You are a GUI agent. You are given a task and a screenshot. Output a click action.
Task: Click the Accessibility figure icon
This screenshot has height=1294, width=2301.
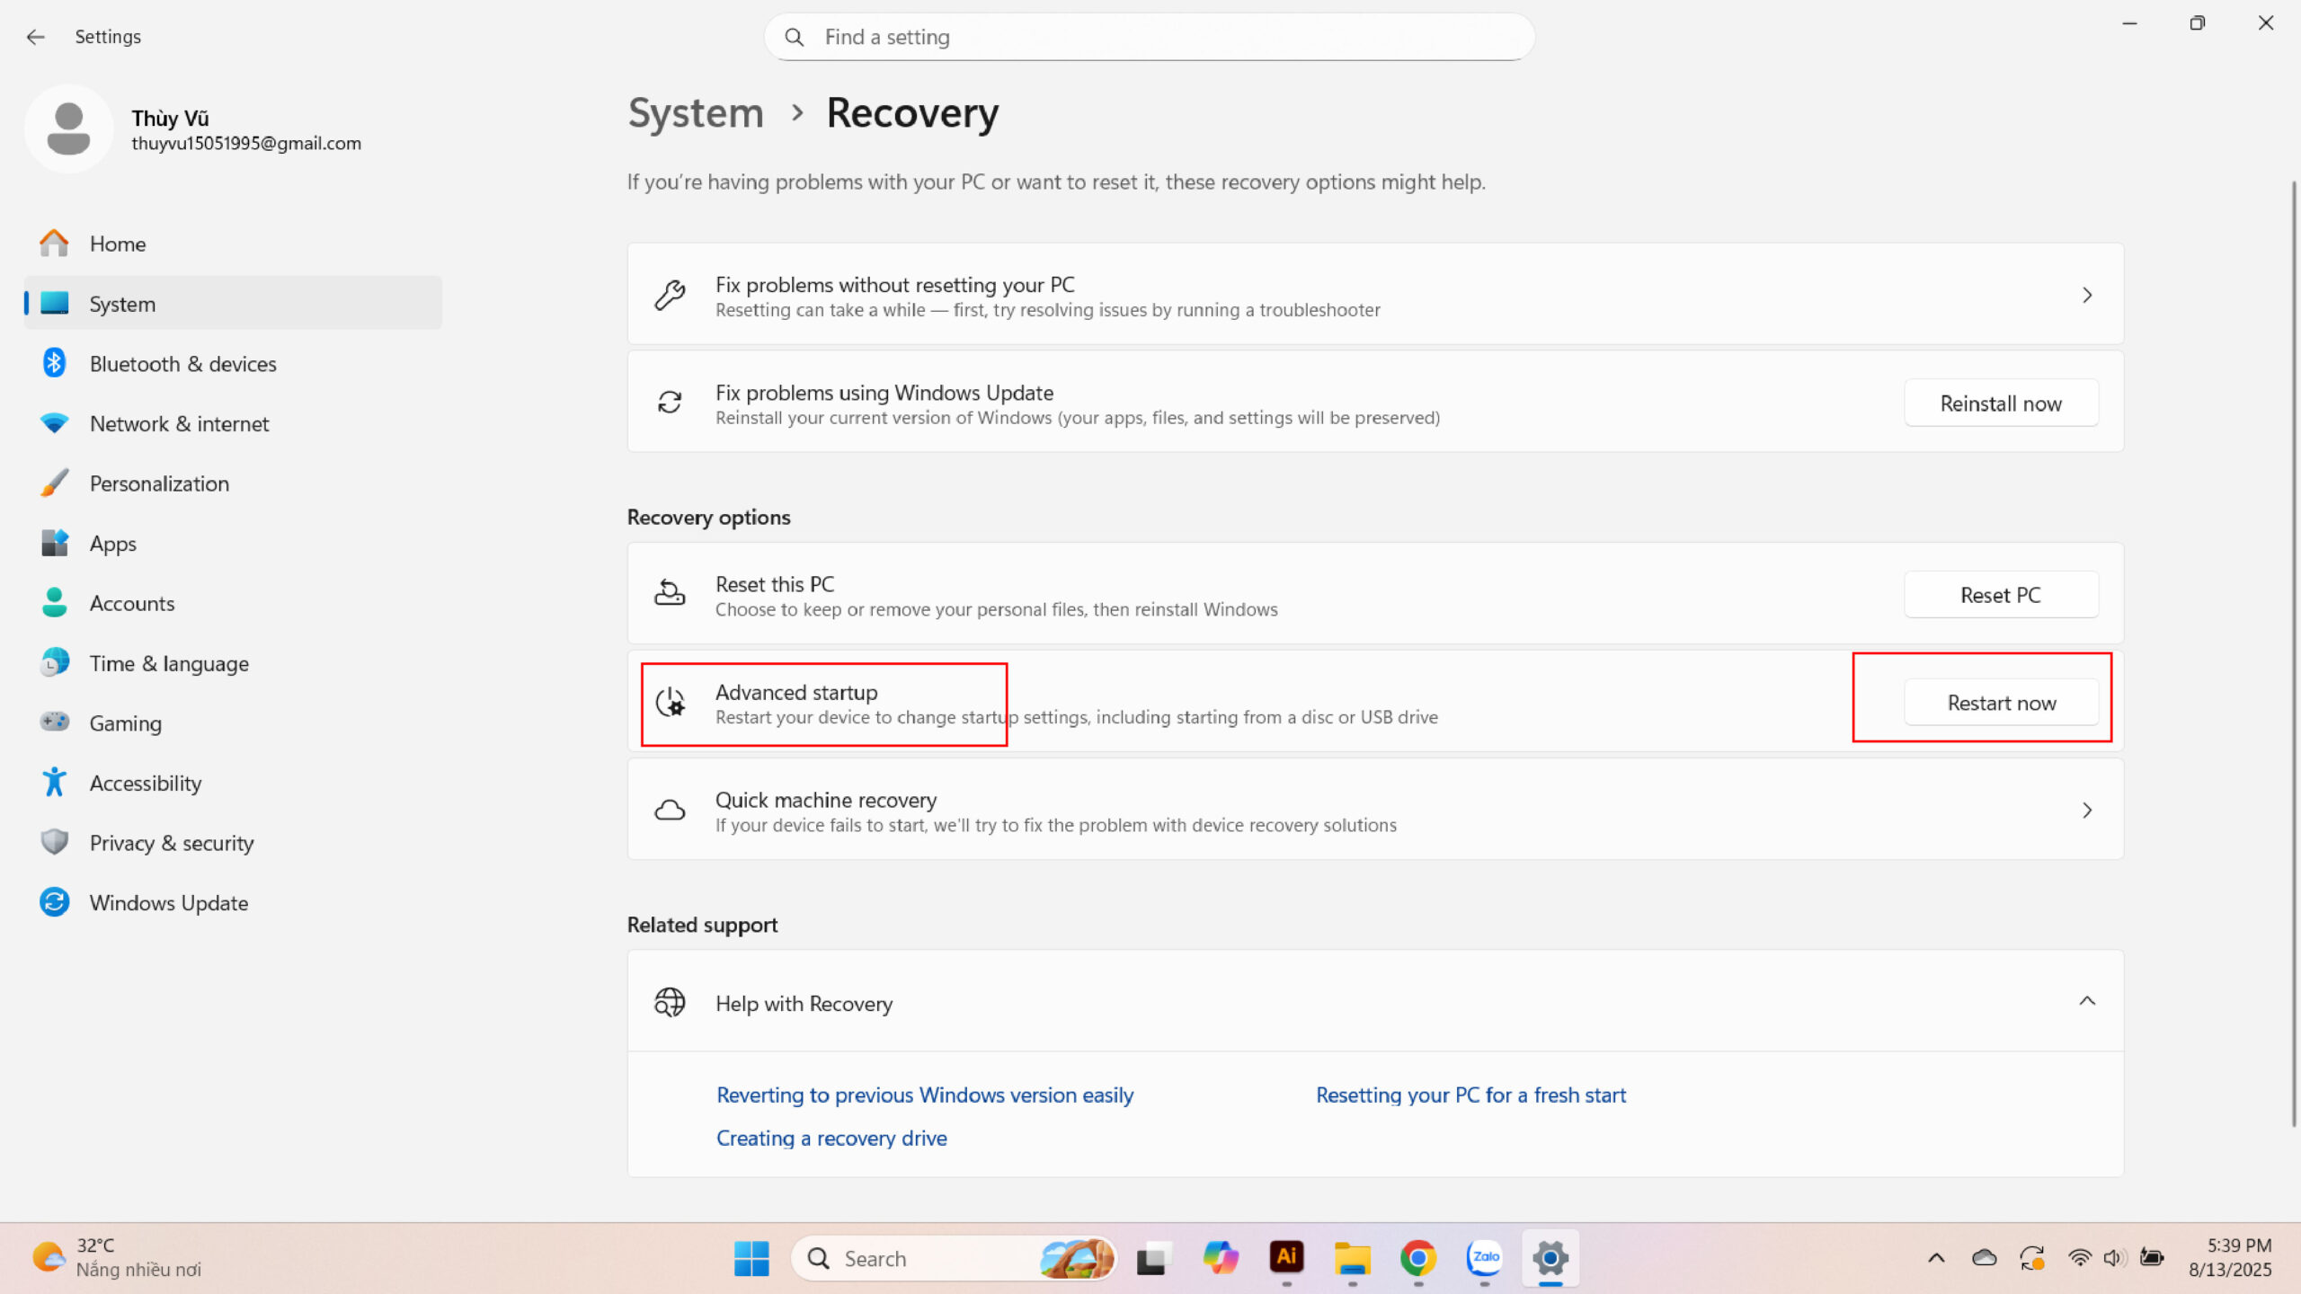point(54,782)
